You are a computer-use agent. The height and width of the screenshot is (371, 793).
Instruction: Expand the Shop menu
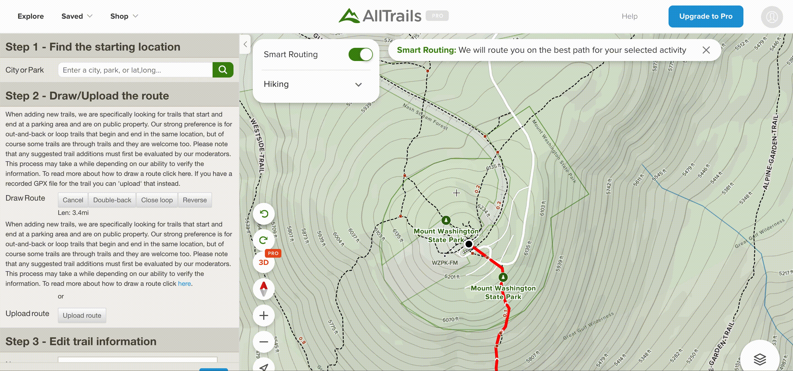(x=124, y=16)
